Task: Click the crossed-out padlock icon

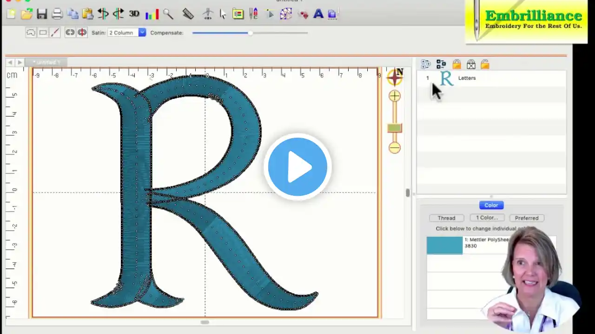Action: point(471,64)
